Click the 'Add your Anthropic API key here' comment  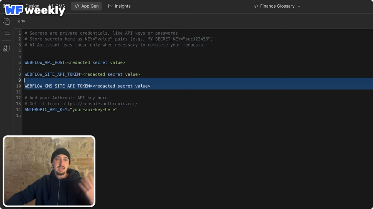[x=66, y=98]
